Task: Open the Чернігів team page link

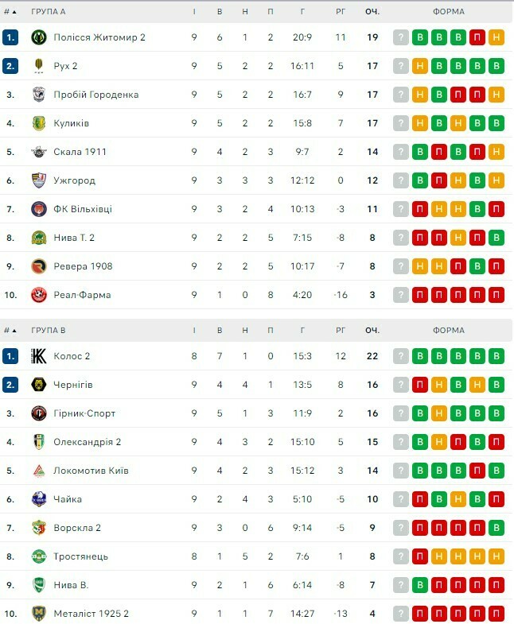Action: click(x=73, y=385)
